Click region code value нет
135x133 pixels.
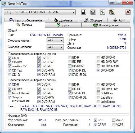pyautogui.click(x=44, y=125)
